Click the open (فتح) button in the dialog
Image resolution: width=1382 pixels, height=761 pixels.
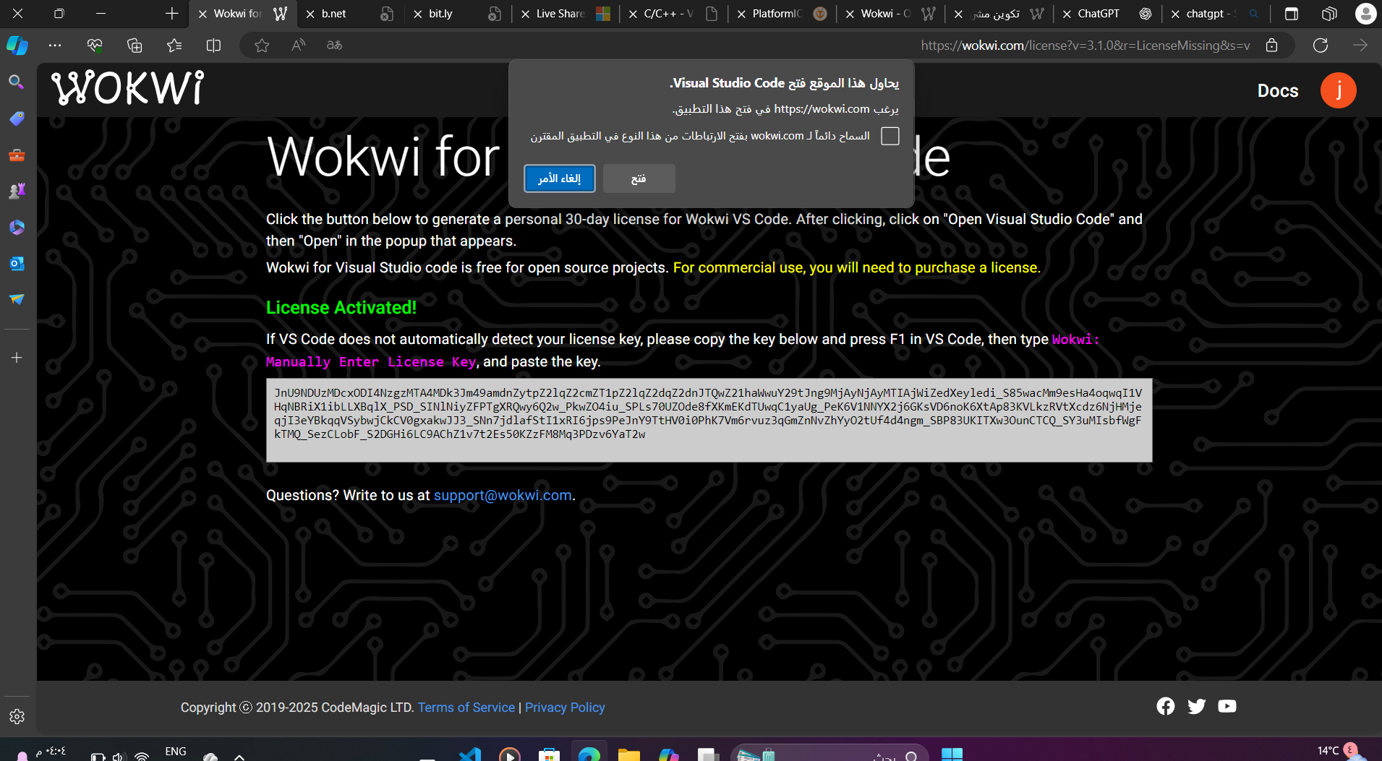point(639,179)
